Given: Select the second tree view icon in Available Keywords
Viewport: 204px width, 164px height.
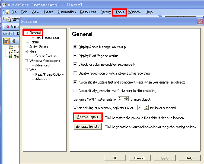Looking at the screenshot, I should click(13, 41).
